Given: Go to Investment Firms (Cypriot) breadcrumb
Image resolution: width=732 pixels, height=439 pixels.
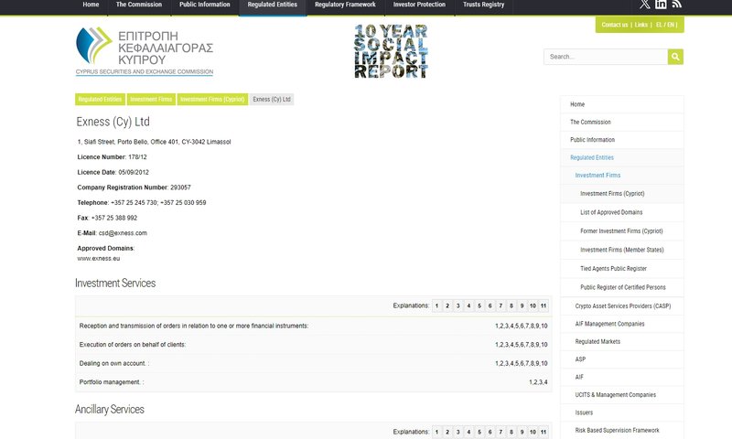Looking at the screenshot, I should coord(211,99).
